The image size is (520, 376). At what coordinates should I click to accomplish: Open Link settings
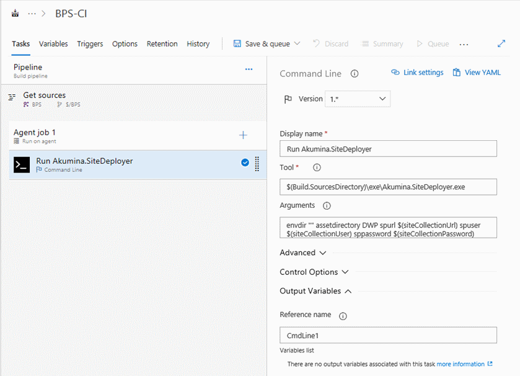[417, 73]
